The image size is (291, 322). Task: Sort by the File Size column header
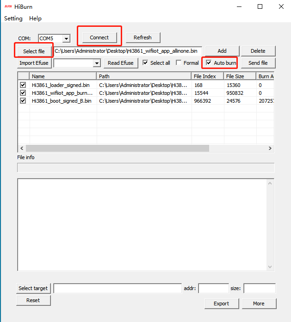(x=239, y=76)
